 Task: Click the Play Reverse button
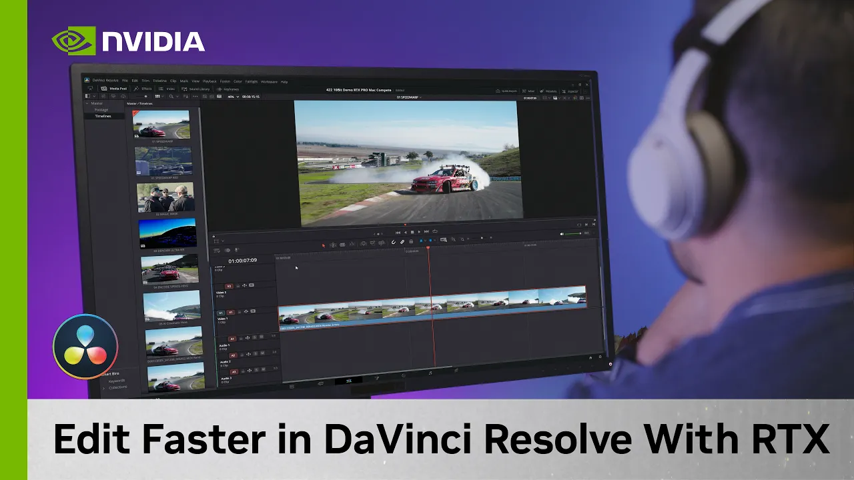[x=405, y=231]
